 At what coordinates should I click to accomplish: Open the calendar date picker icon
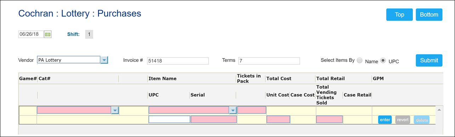(x=48, y=34)
